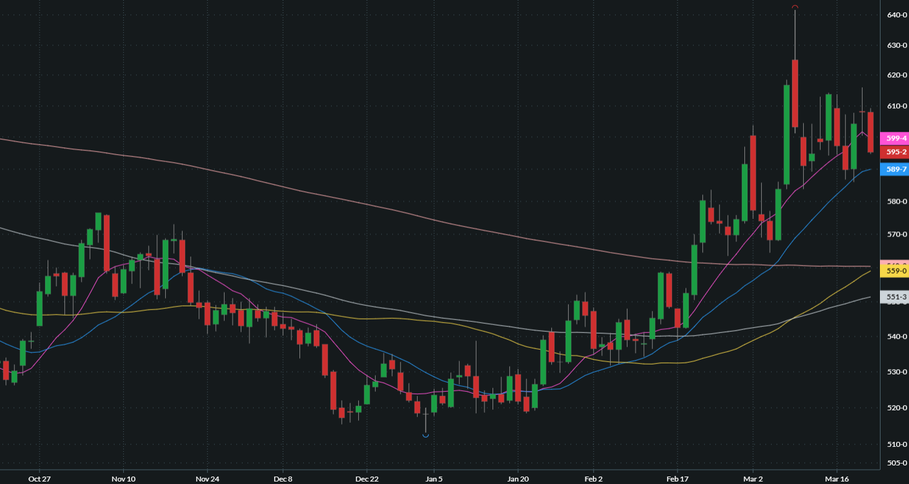The image size is (909, 484).
Task: Click the Nov 10 date on time axis
Action: point(123,479)
